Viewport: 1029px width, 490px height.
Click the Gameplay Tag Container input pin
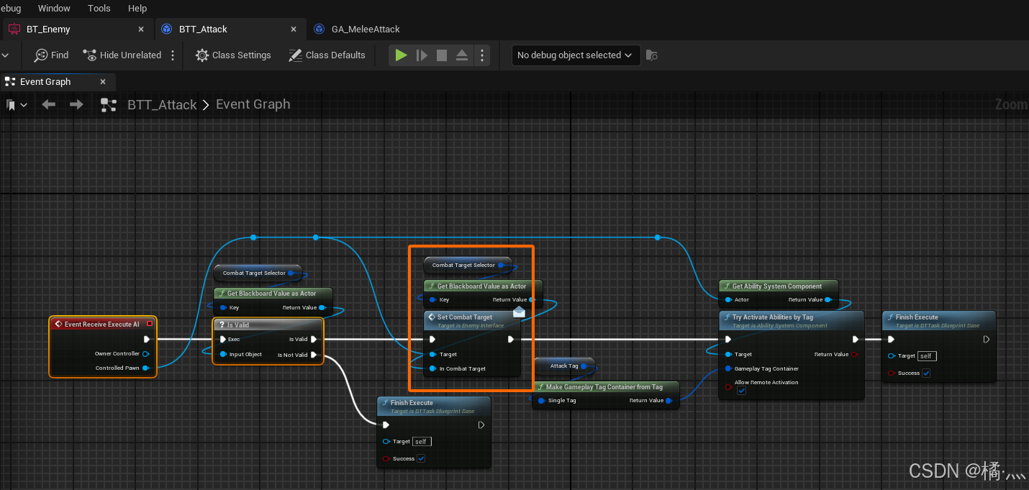coord(727,369)
